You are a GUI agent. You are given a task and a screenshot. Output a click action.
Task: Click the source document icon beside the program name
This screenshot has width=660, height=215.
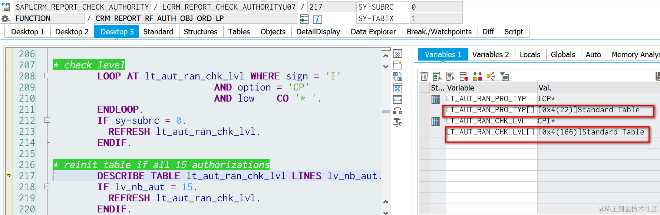pos(6,7)
